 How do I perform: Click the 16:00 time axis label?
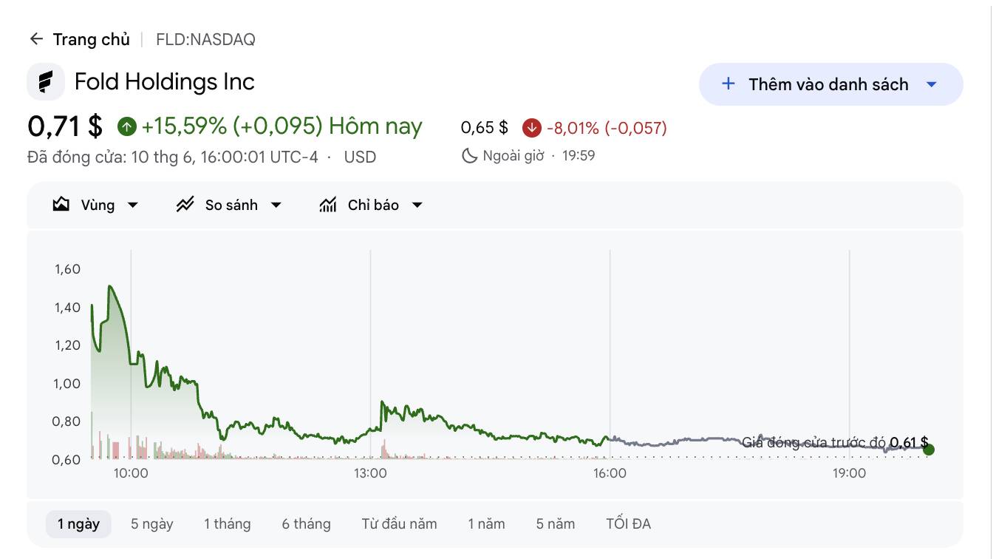pos(610,473)
